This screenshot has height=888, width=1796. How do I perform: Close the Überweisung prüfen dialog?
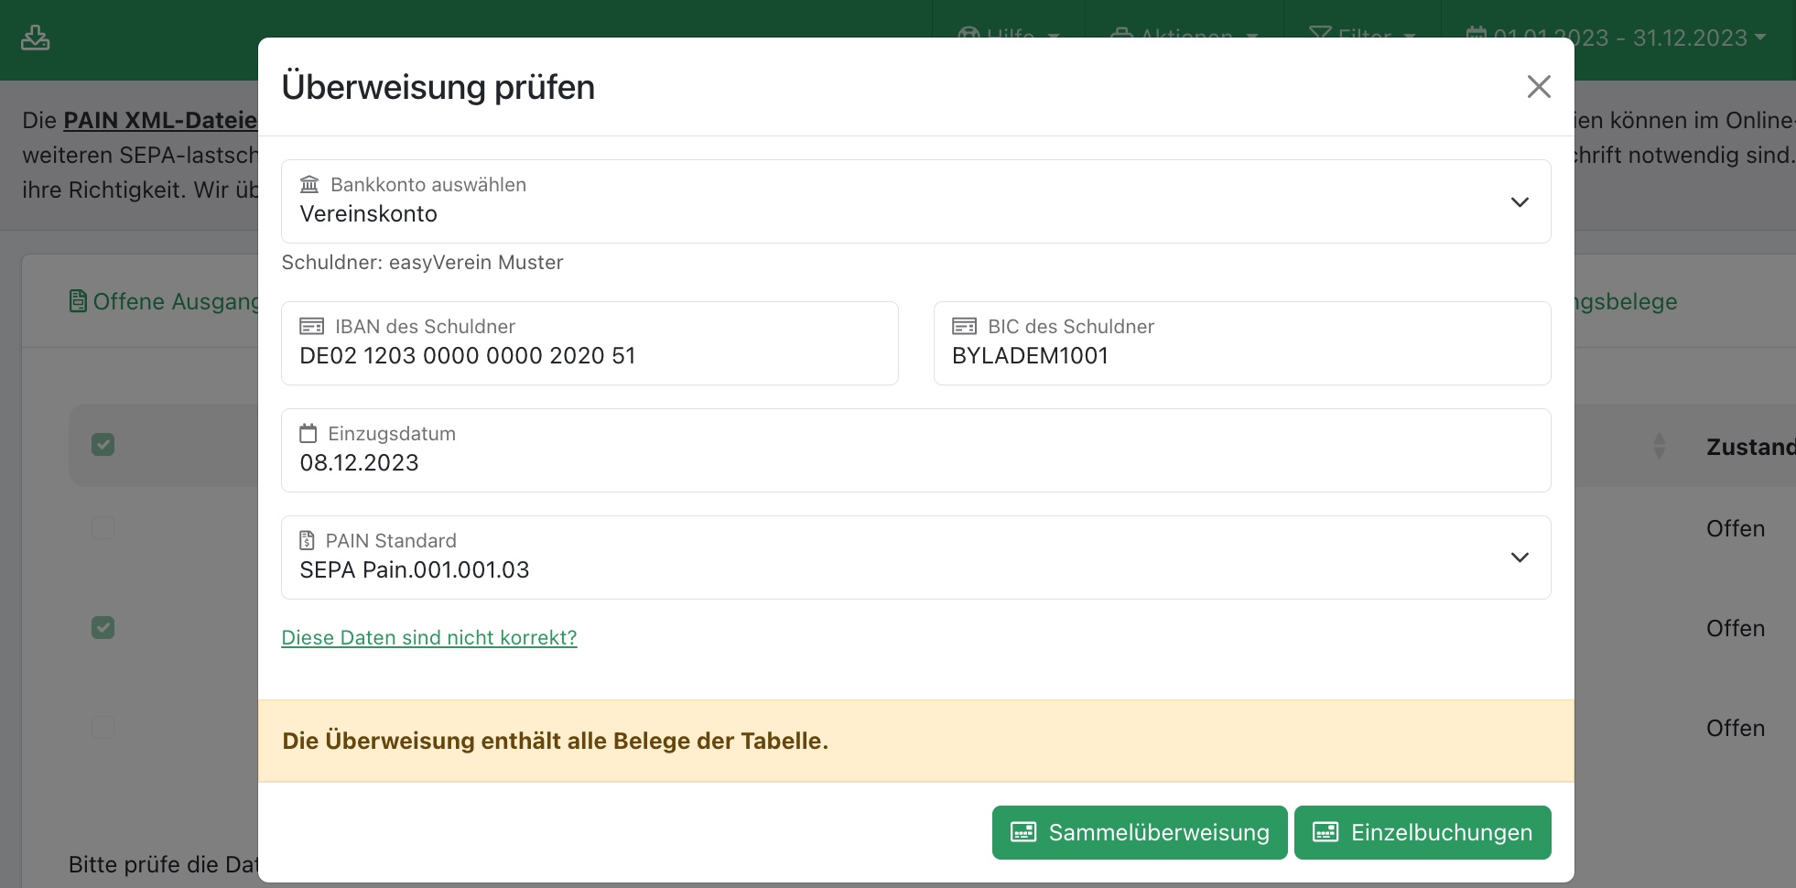[1539, 87]
